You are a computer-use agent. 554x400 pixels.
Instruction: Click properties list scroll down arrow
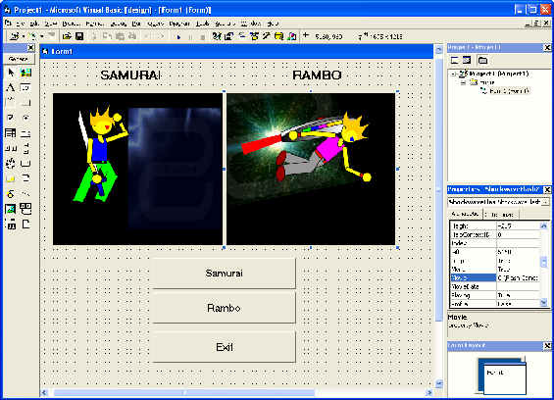[544, 303]
